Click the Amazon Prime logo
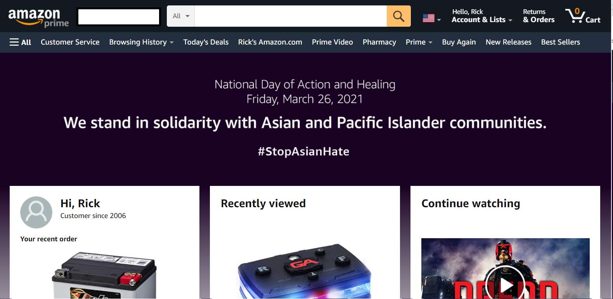The height and width of the screenshot is (299, 613). click(38, 18)
